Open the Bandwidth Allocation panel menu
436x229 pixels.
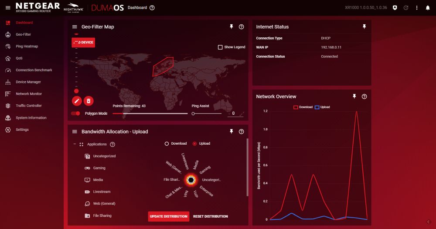(75, 132)
